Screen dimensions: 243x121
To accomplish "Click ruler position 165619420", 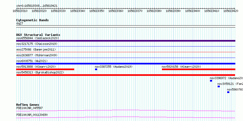I will (x=231, y=11).
